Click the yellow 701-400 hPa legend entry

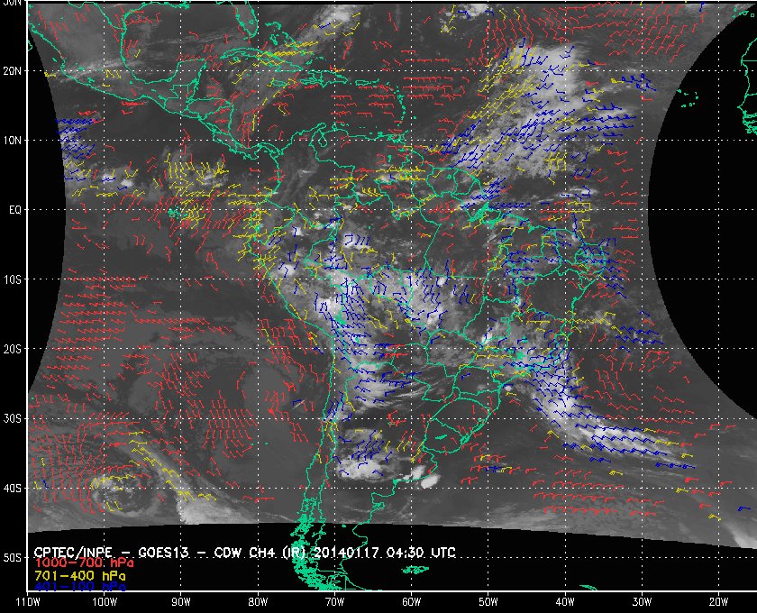click(x=80, y=576)
